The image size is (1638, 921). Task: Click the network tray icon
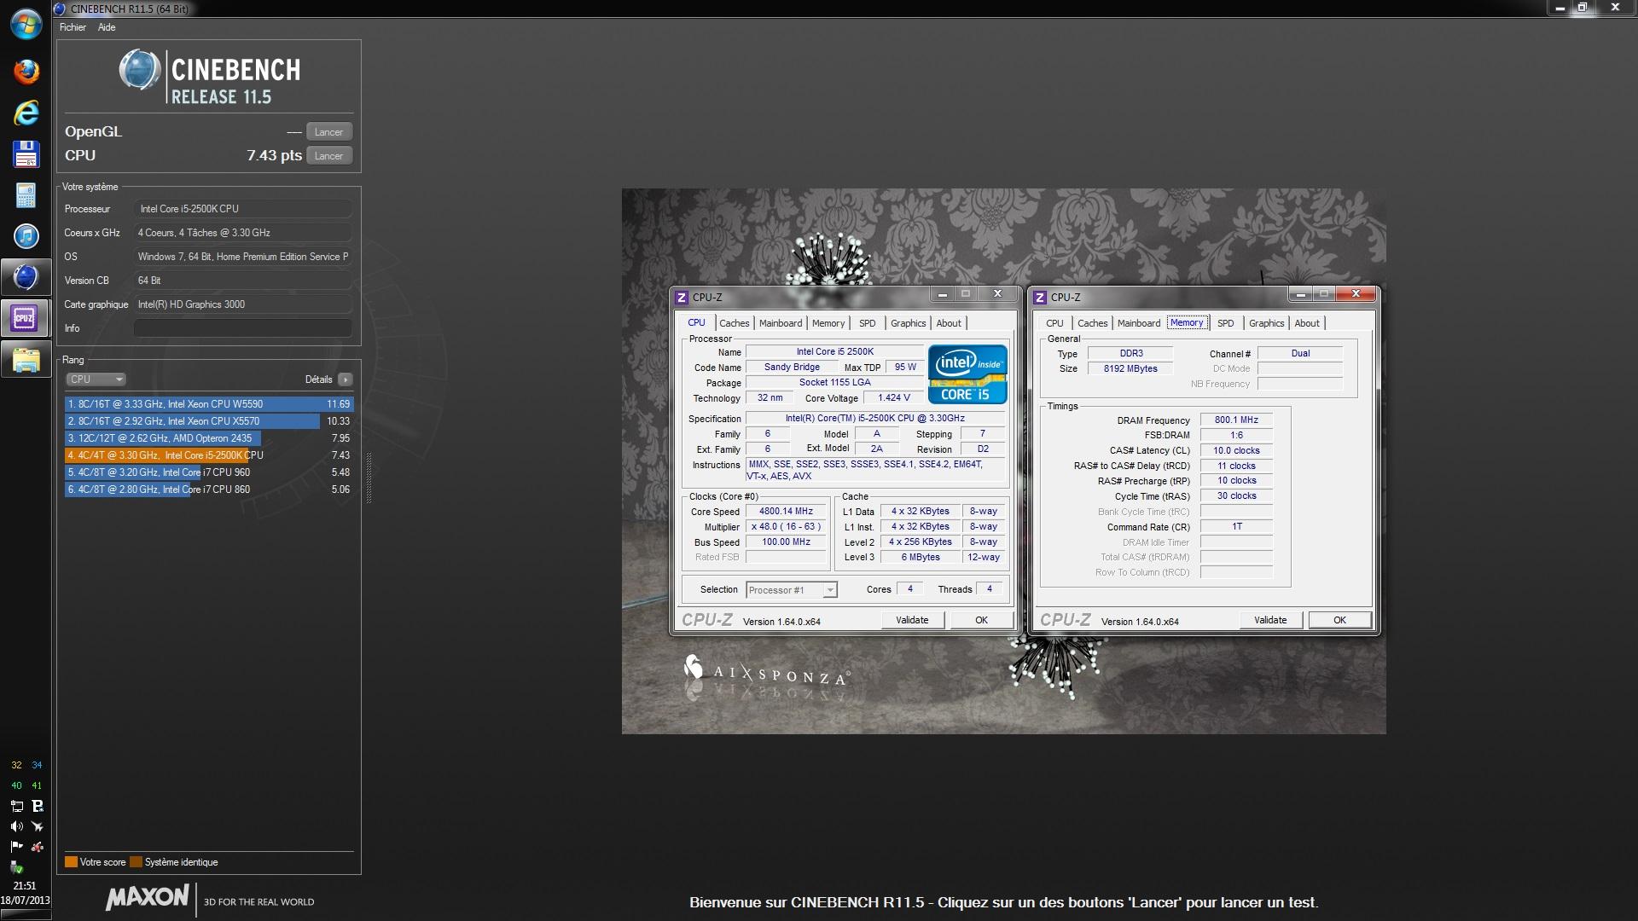16,806
